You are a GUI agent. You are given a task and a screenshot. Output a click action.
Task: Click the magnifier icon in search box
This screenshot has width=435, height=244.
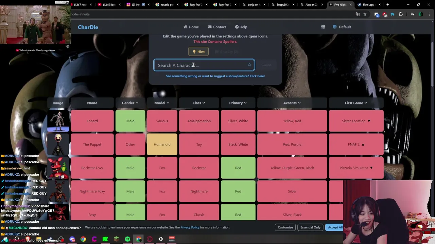click(x=249, y=65)
